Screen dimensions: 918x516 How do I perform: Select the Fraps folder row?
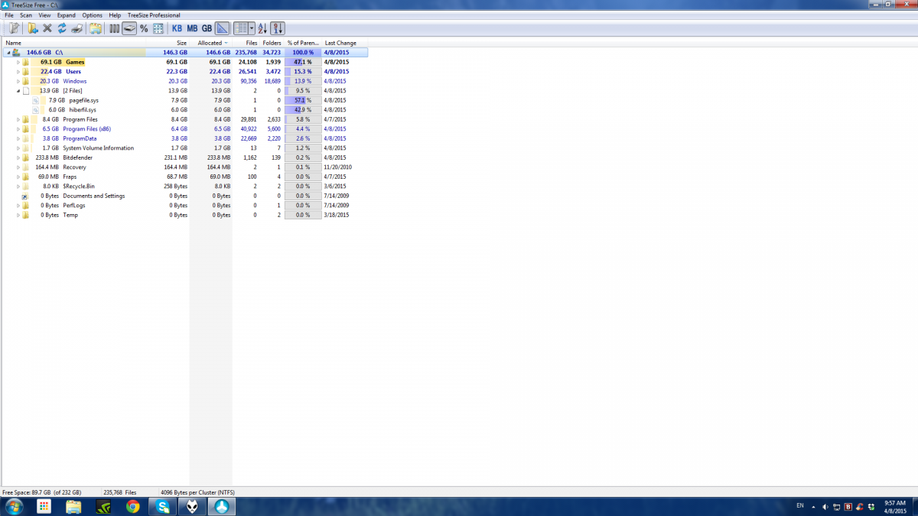point(184,177)
